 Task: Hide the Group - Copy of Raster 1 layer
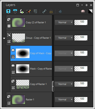point(9,41)
